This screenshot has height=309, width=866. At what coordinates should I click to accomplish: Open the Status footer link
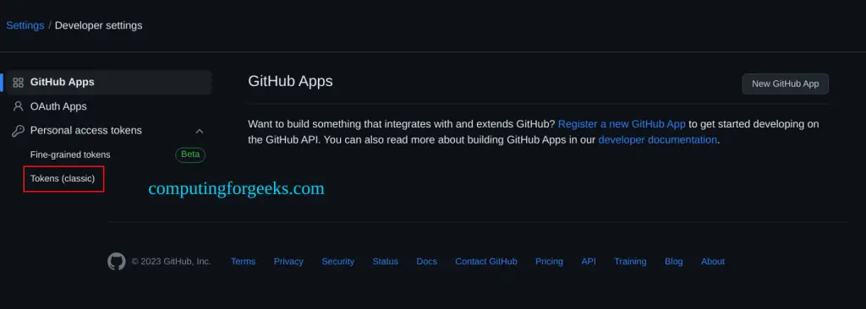(x=385, y=262)
